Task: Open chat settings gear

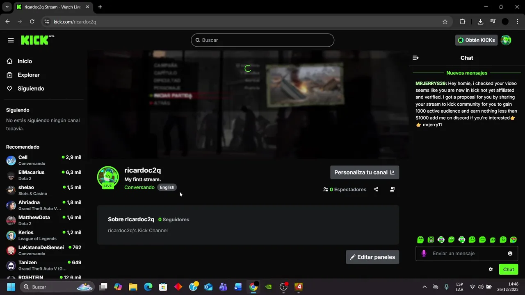Action: [491, 269]
